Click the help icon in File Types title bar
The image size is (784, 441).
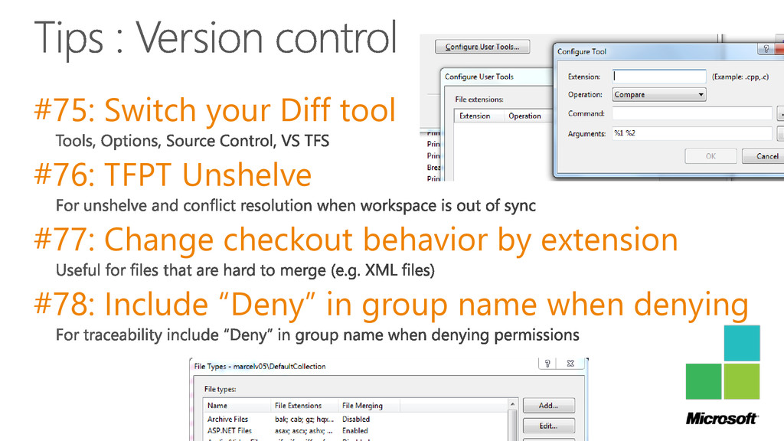pyautogui.click(x=547, y=364)
